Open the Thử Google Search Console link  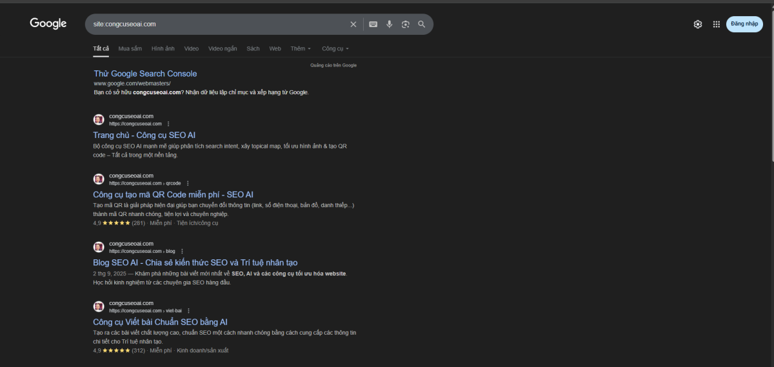click(145, 74)
